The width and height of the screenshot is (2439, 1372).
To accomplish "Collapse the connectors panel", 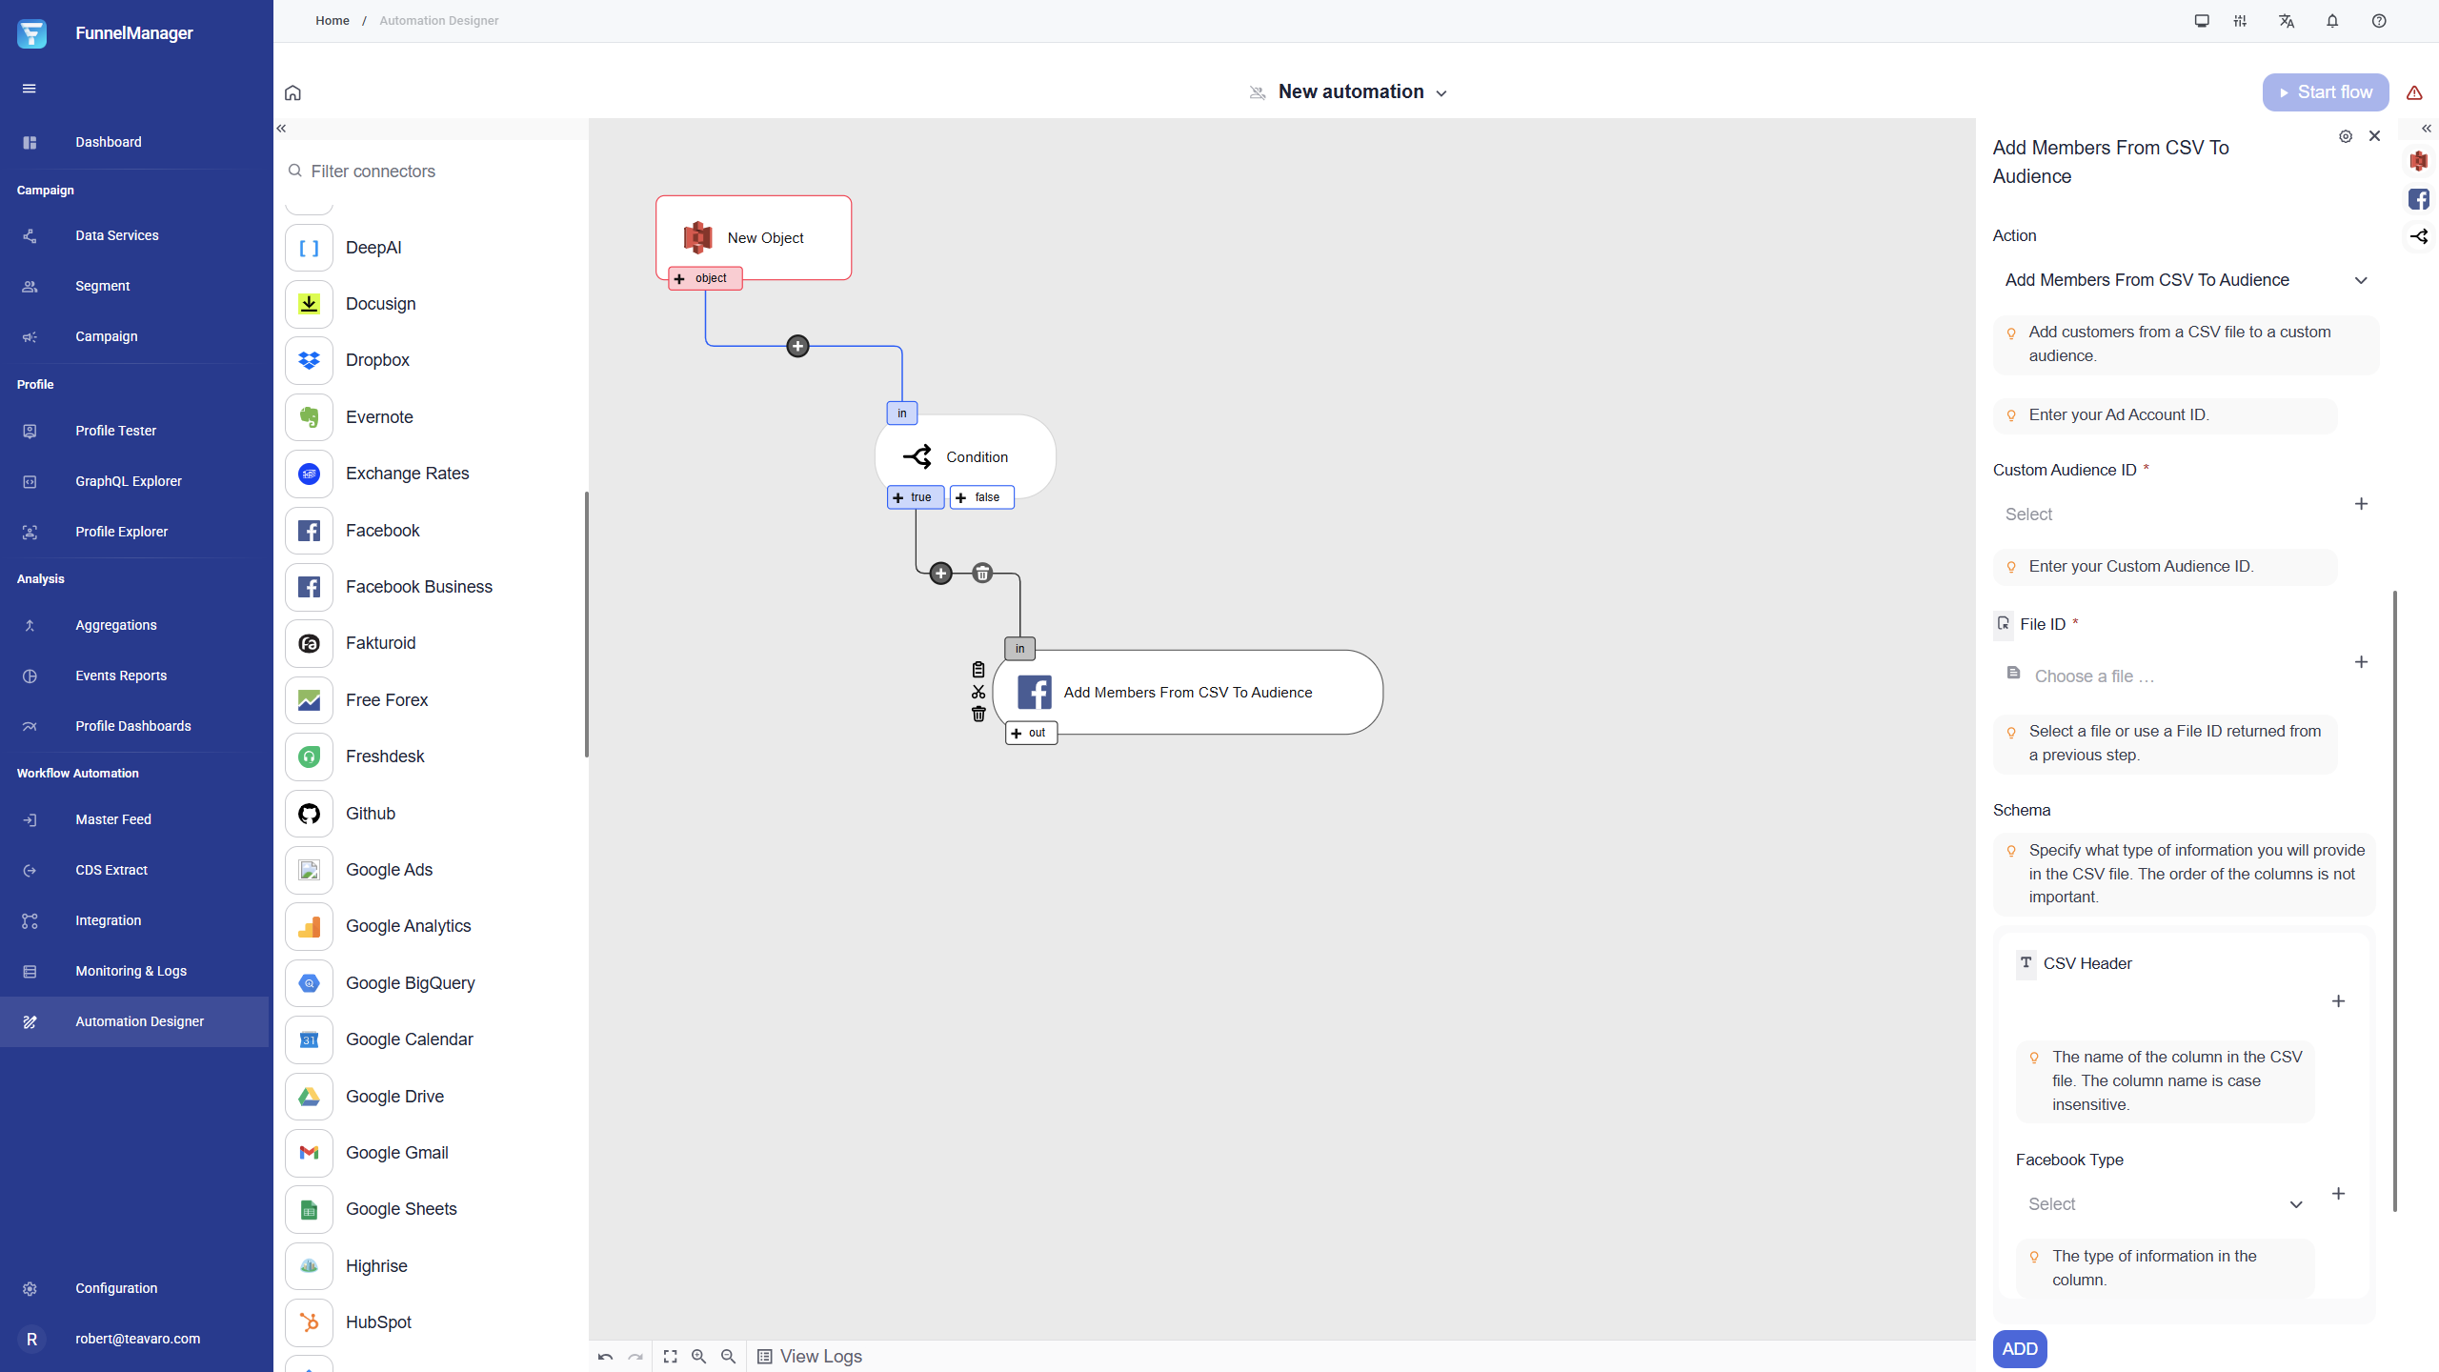I will [281, 128].
